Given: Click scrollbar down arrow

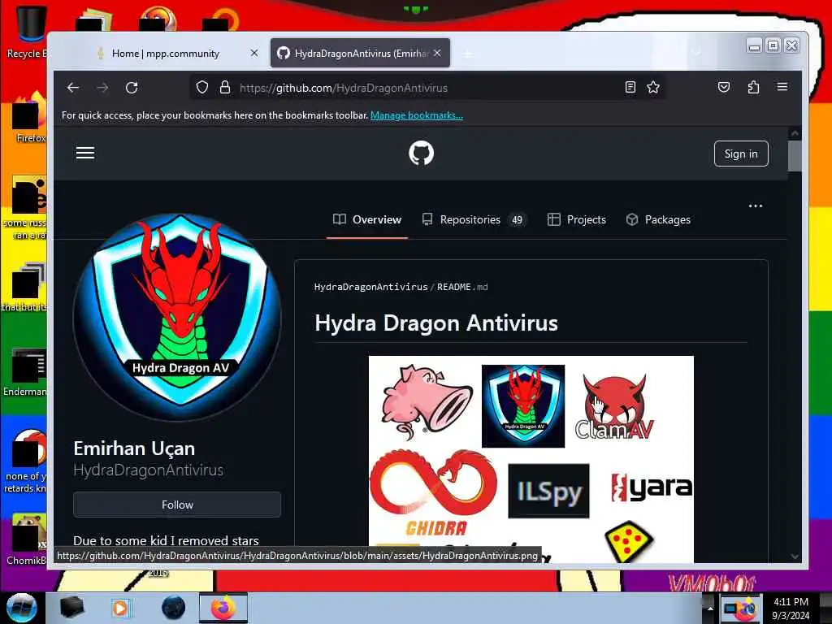Looking at the screenshot, I should click(x=795, y=557).
